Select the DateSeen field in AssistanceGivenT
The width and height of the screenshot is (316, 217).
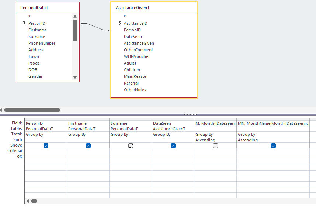(x=133, y=36)
